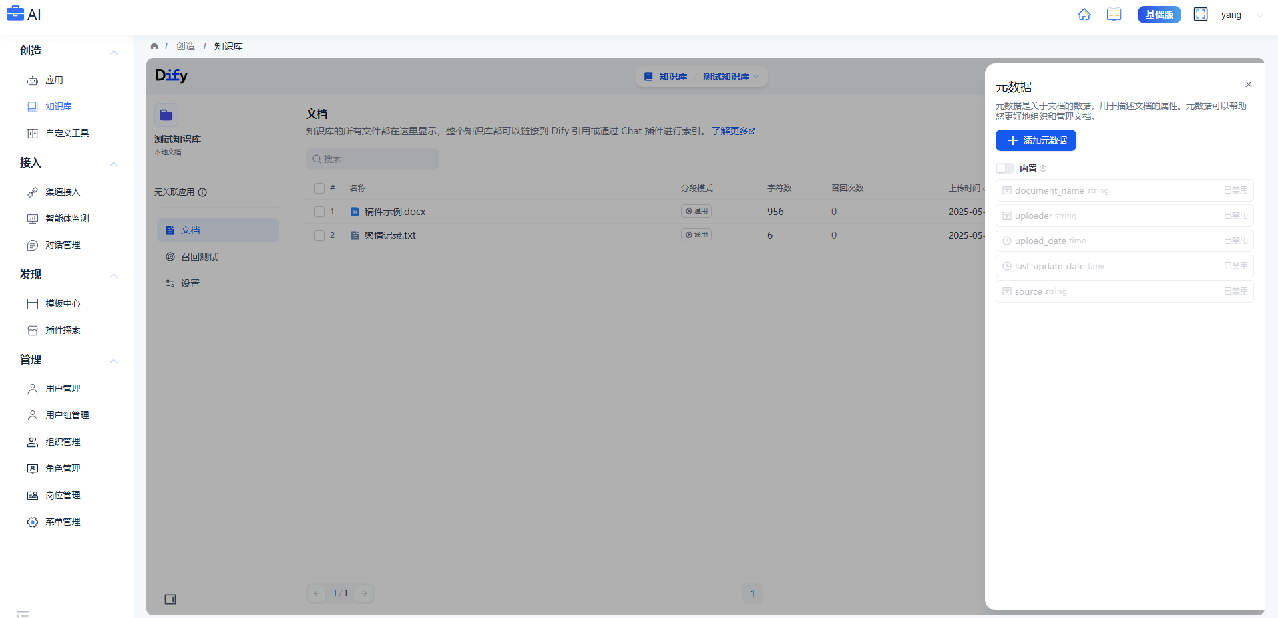Click the 舆情记录.txt file icon

355,235
